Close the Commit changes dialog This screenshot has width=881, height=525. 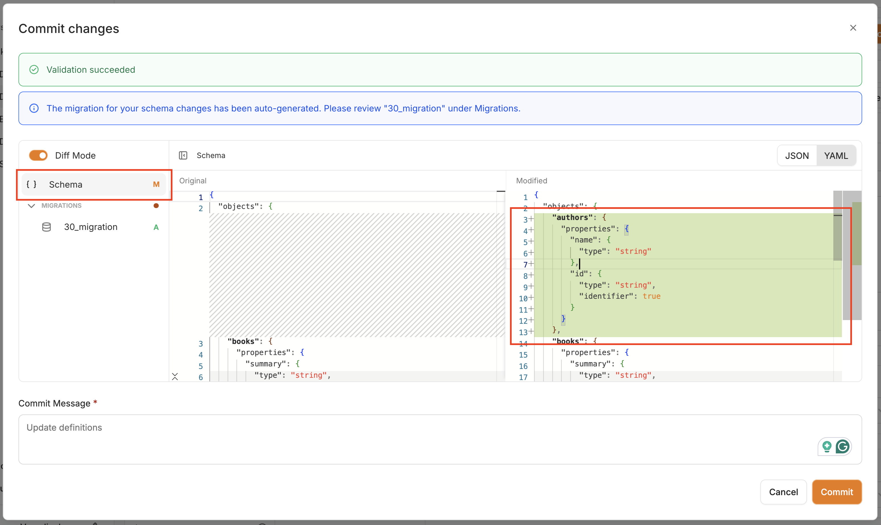click(853, 28)
